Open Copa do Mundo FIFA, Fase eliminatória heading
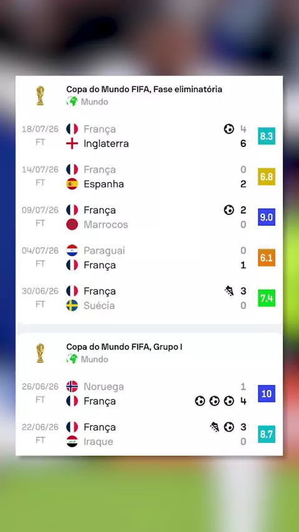Image resolution: width=299 pixels, height=532 pixels. [x=145, y=89]
